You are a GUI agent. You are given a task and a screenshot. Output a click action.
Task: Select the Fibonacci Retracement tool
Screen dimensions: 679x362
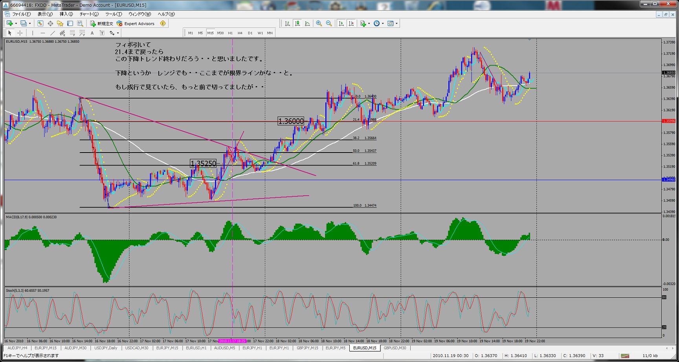click(72, 33)
